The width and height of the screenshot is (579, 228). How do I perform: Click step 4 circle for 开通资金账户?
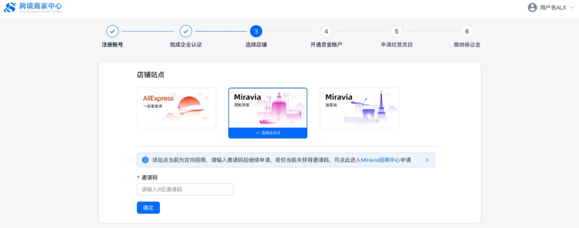(x=326, y=31)
